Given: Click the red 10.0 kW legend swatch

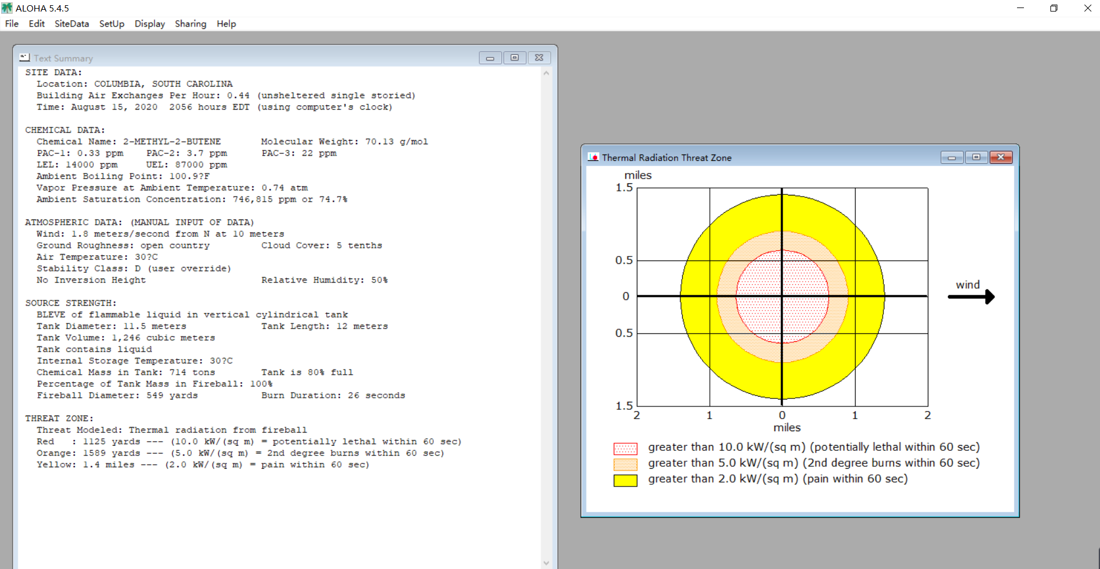Looking at the screenshot, I should (625, 449).
